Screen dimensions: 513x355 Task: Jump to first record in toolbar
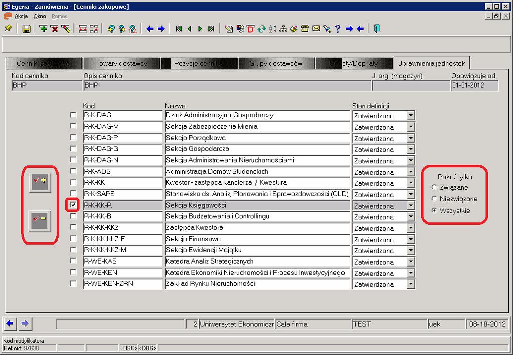pos(179,29)
